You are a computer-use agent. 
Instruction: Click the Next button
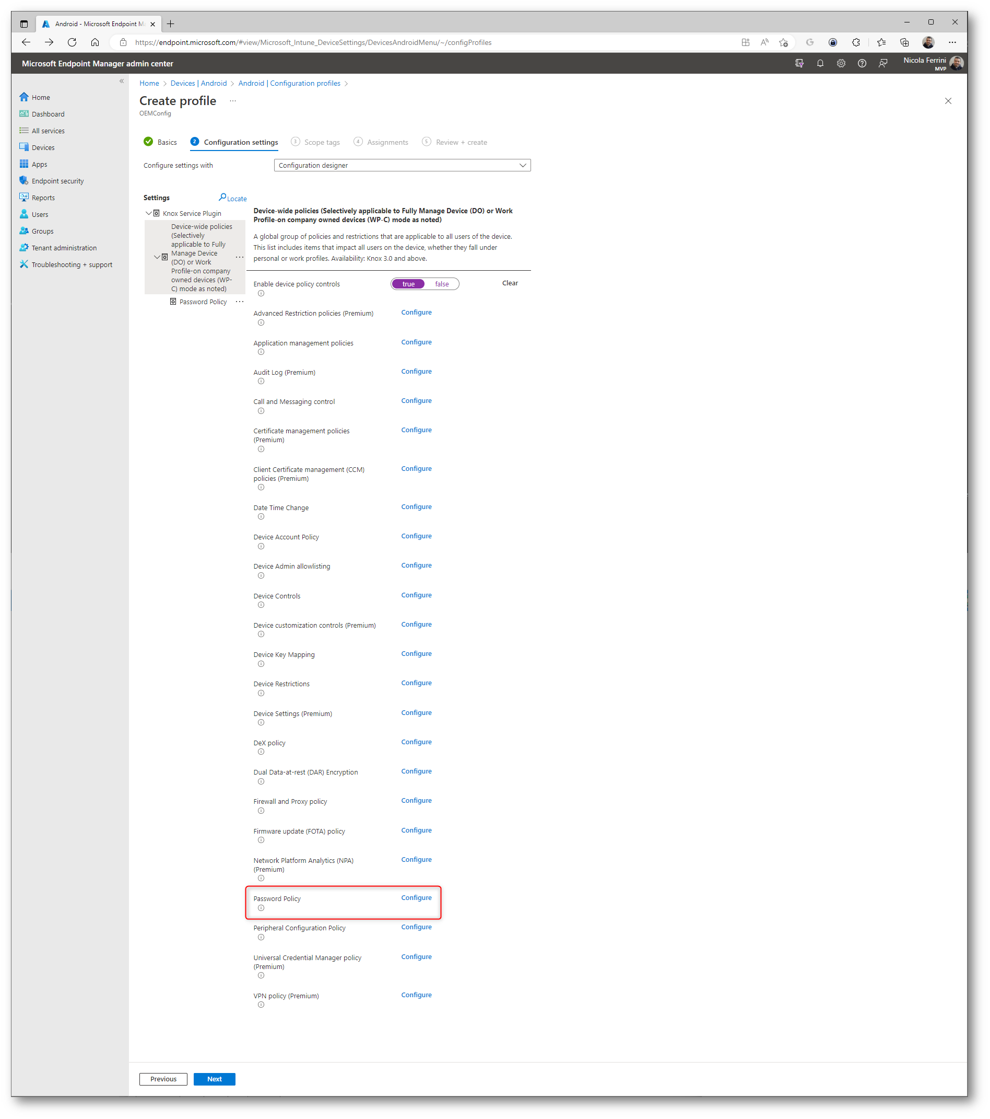215,1079
